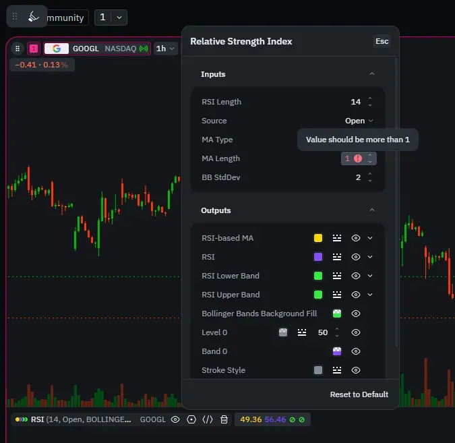Expand RSI Lower Band options chevron
455x443 pixels.
tap(370, 276)
